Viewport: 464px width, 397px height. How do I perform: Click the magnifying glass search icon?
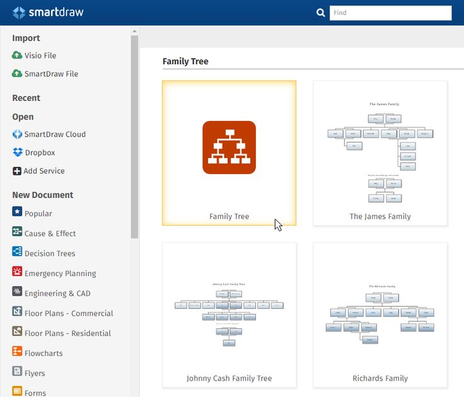(x=320, y=13)
